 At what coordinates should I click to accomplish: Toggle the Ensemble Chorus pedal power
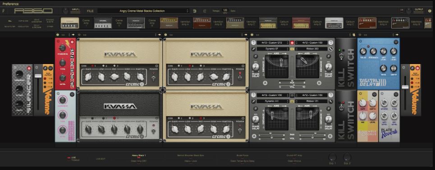pos(374,94)
